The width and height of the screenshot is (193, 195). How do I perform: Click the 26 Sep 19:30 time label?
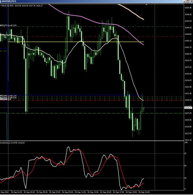[x=131, y=192]
